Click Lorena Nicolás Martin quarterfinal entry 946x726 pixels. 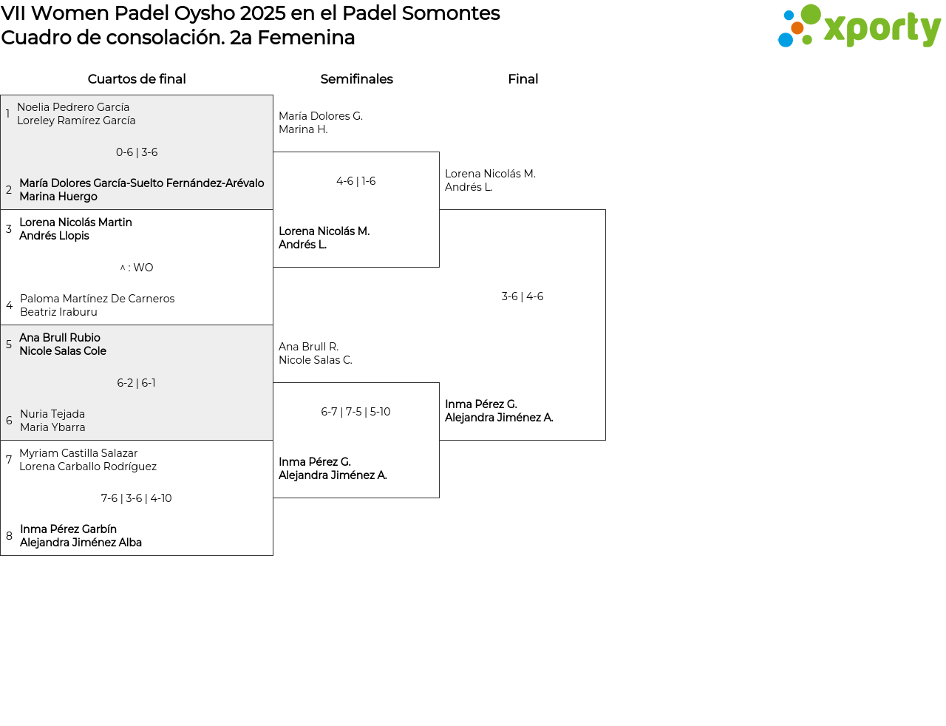tap(75, 229)
